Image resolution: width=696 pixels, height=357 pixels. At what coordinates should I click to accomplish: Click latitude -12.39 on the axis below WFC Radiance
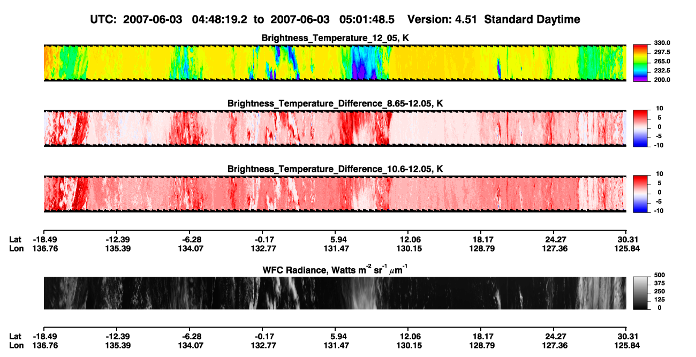[117, 336]
